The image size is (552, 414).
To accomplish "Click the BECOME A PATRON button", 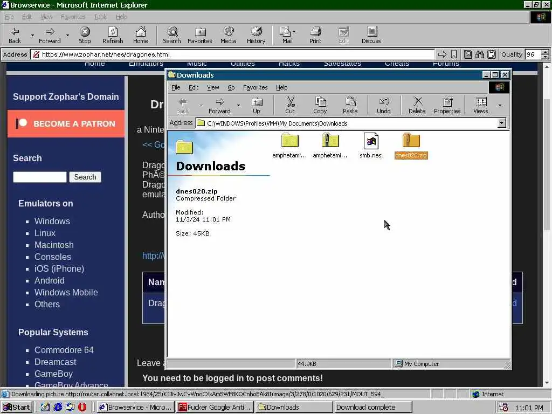I will [x=66, y=123].
